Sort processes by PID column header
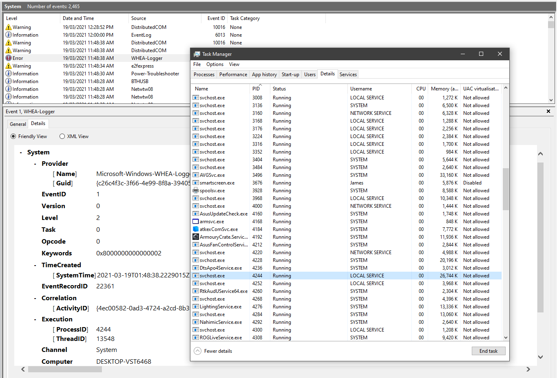Viewport: 557px width, 378px height. click(260, 89)
